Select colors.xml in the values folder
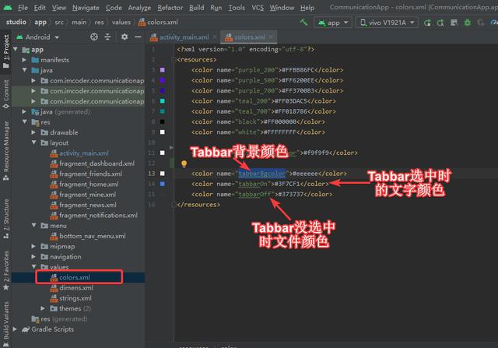Screen dimensions: 498x348 70,277
